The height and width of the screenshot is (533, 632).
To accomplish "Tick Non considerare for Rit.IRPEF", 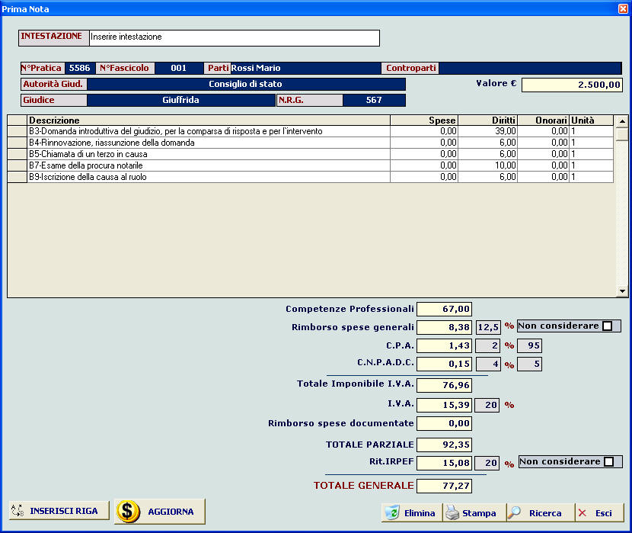I will (608, 461).
